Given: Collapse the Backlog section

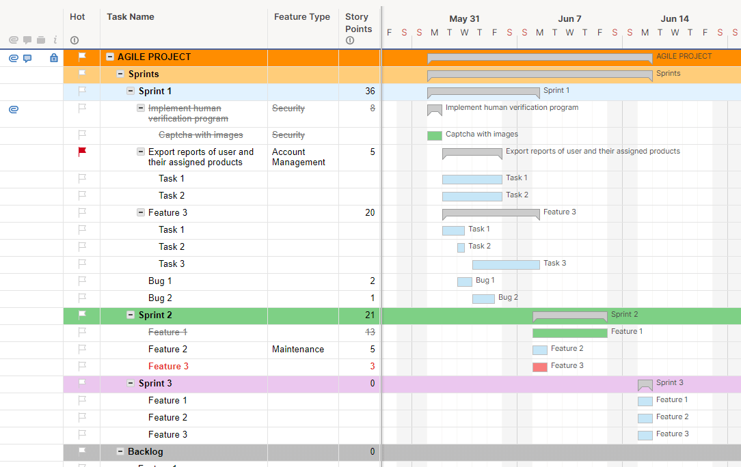Looking at the screenshot, I should point(120,451).
